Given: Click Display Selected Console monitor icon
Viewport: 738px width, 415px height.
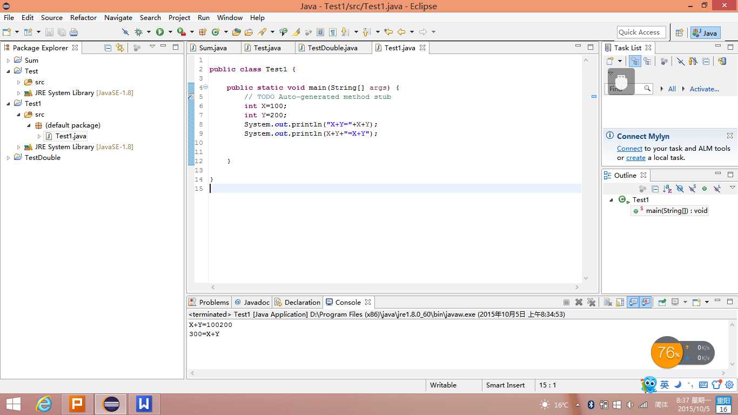Looking at the screenshot, I should pyautogui.click(x=675, y=302).
